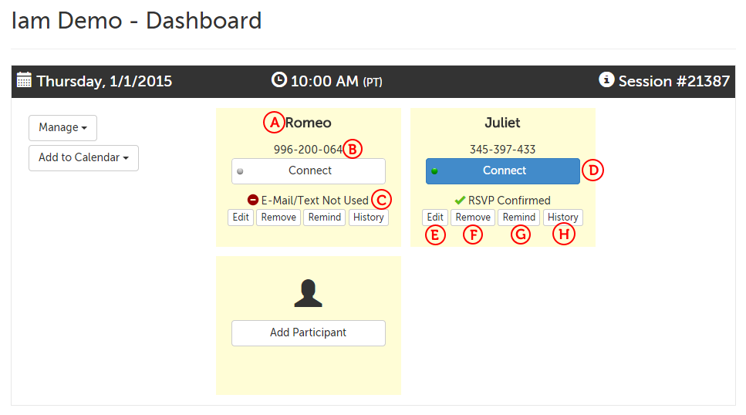Expand the Add to Calendar dropdown
This screenshot has height=415, width=746.
tap(83, 157)
